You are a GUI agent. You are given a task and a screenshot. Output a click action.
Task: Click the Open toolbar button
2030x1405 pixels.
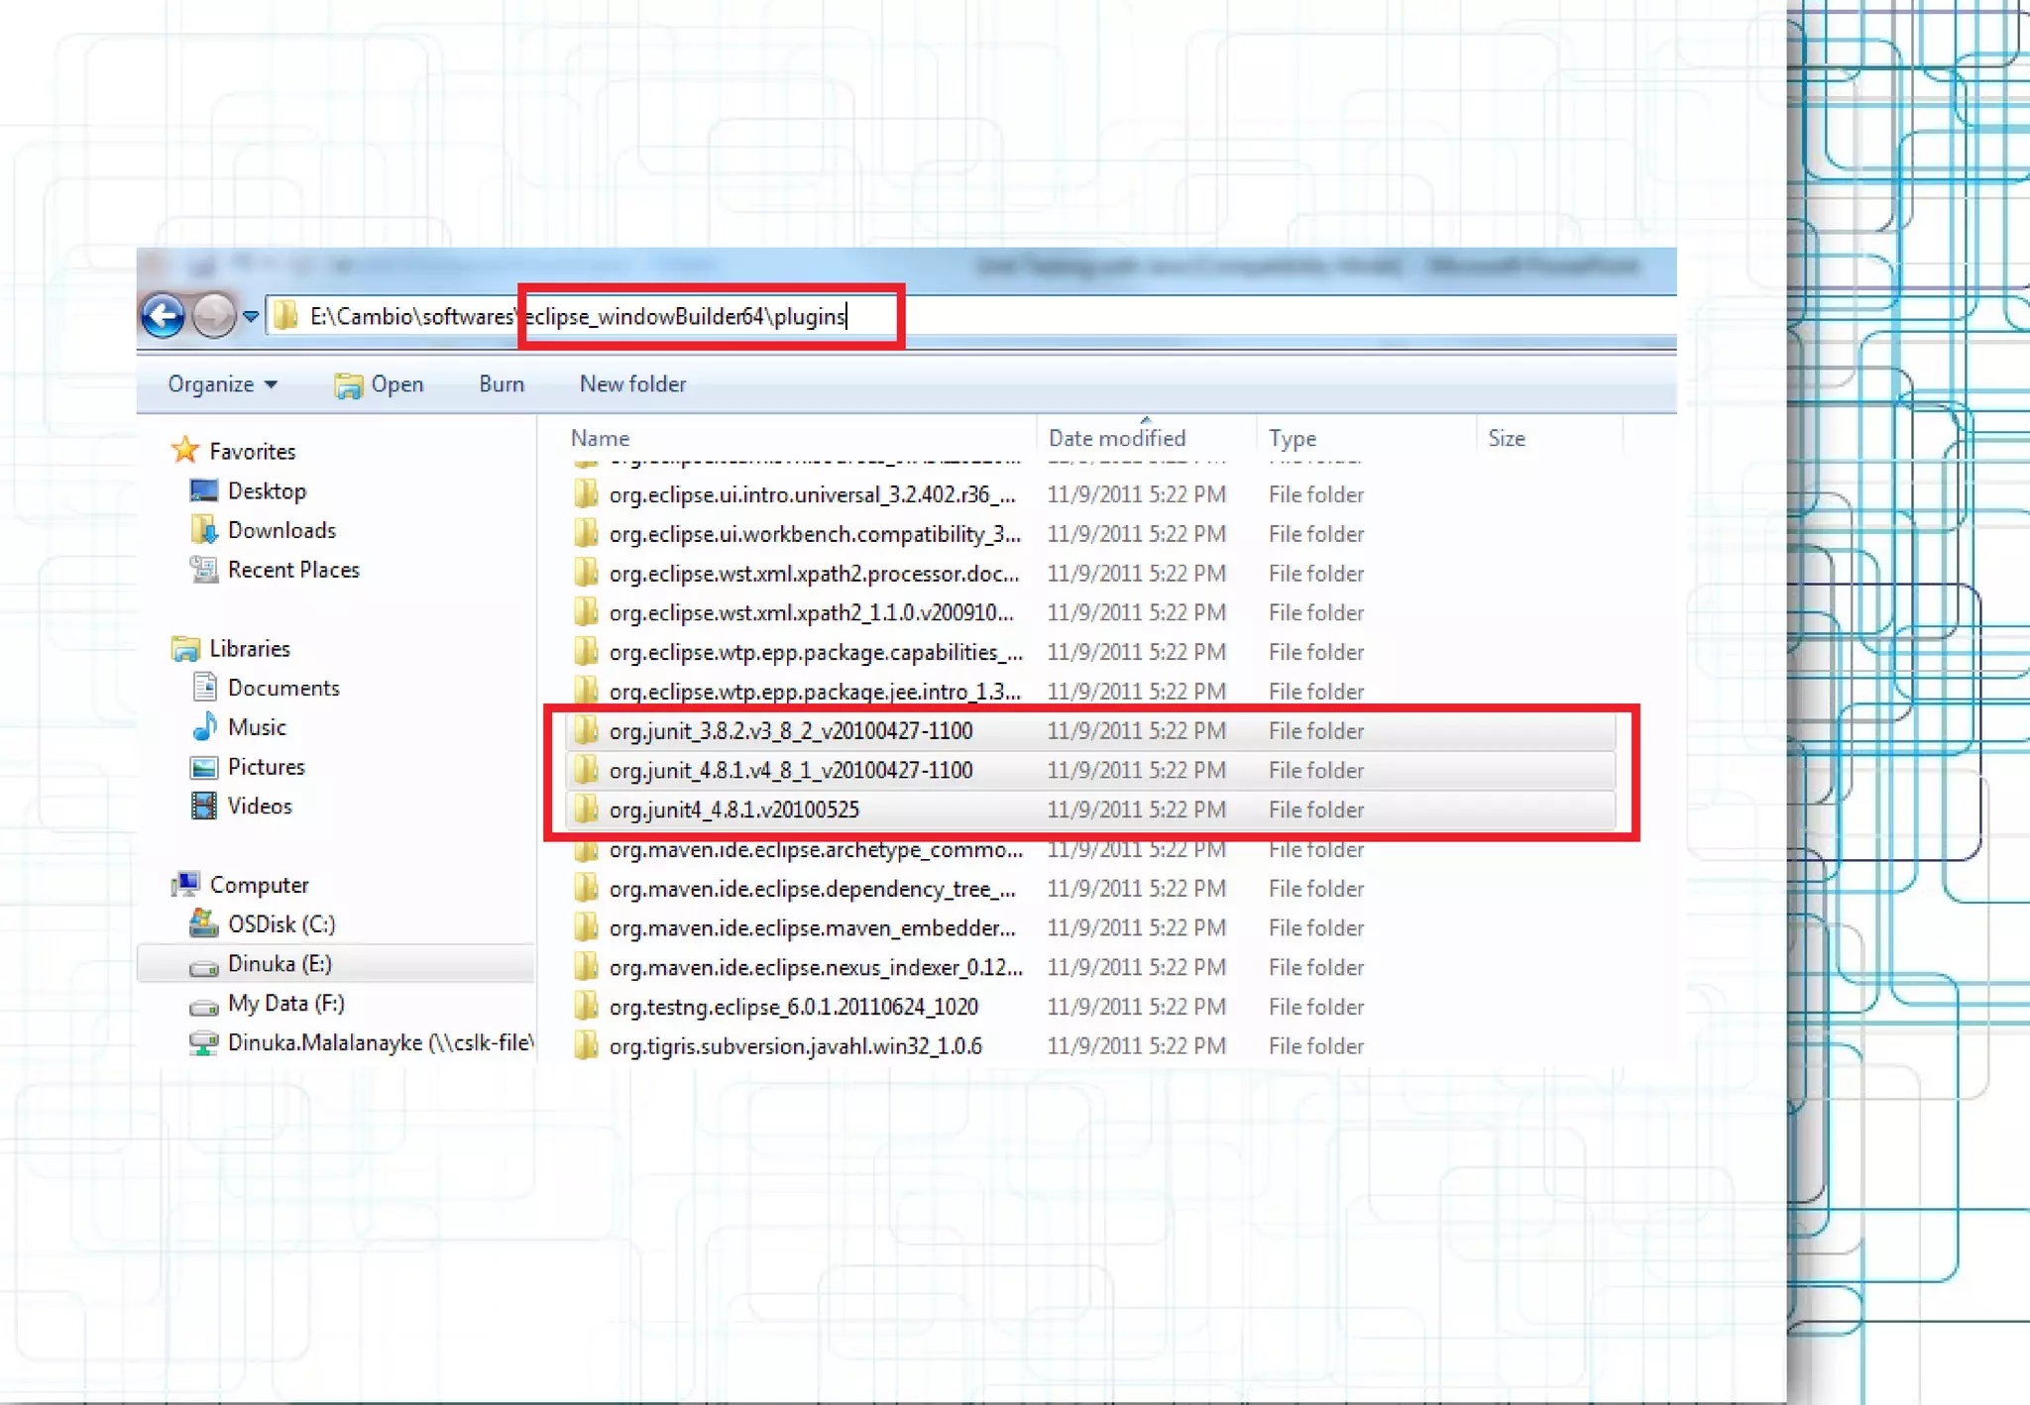380,384
